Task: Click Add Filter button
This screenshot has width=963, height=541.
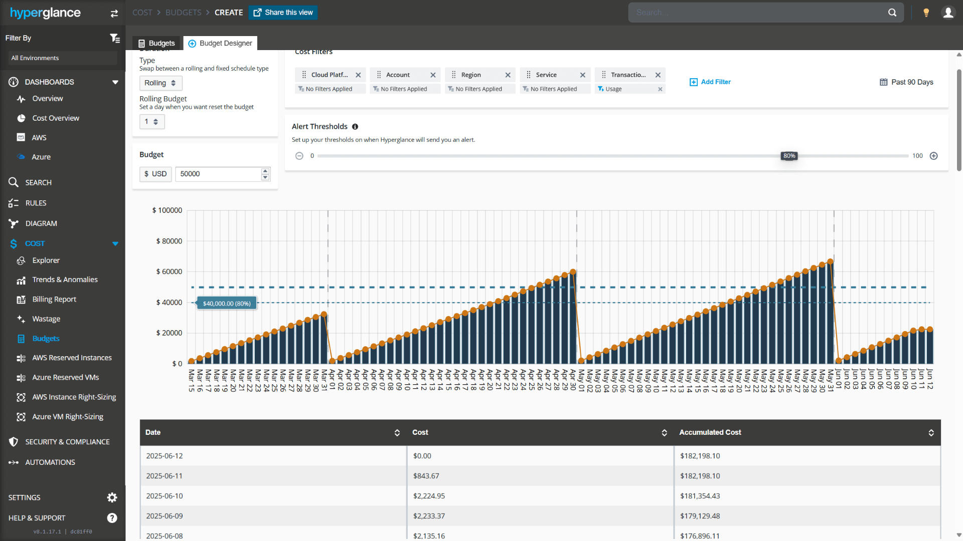Action: (710, 82)
